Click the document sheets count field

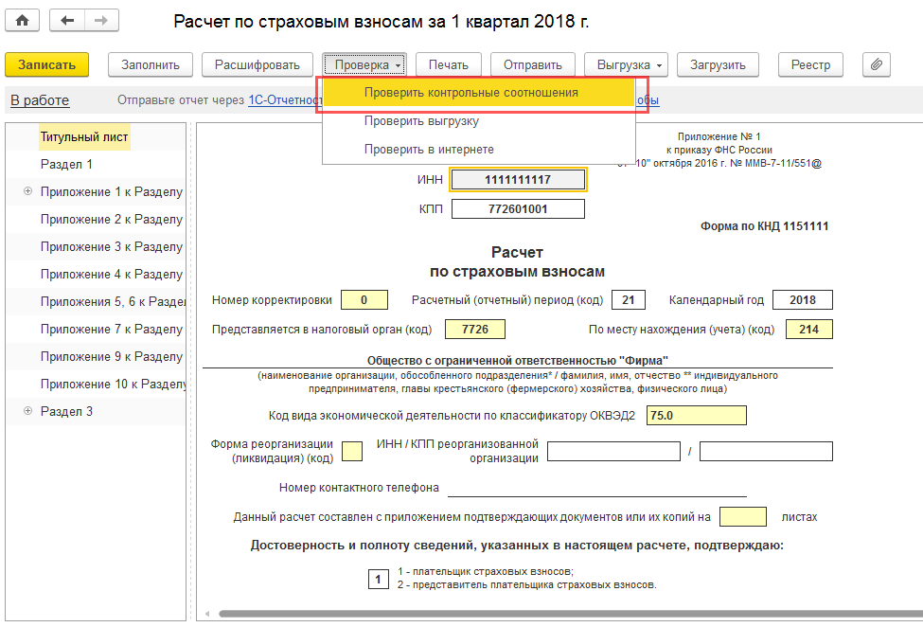(743, 517)
